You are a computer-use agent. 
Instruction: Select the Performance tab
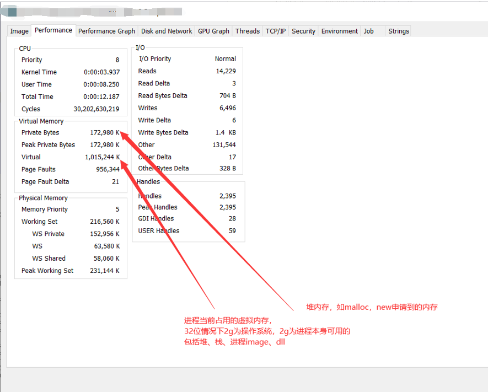[53, 30]
